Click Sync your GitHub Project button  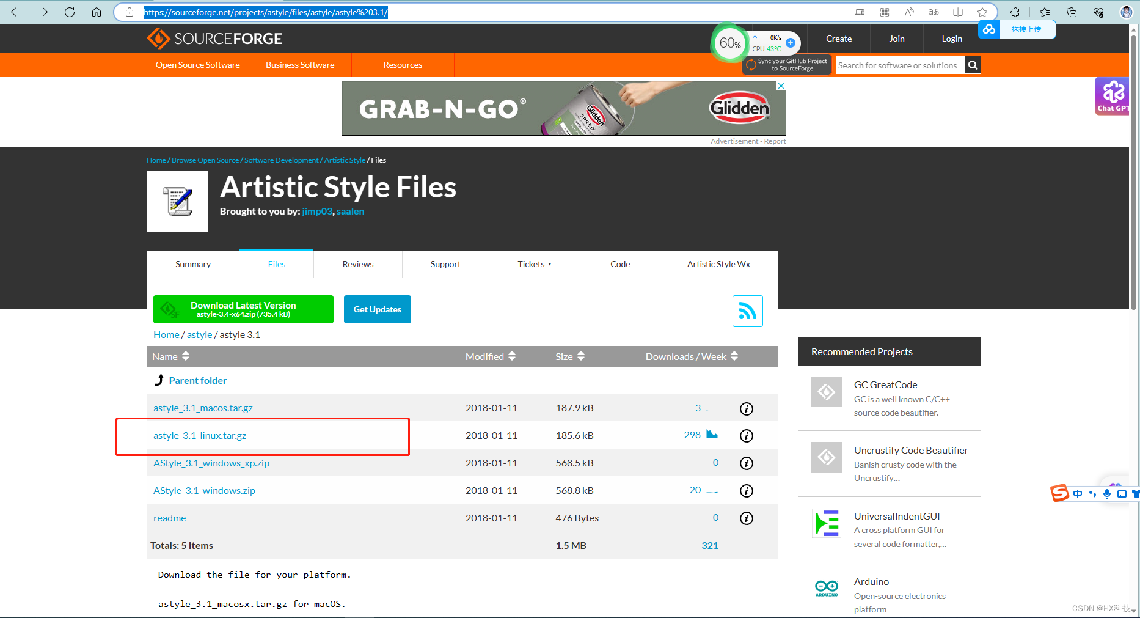pyautogui.click(x=787, y=65)
